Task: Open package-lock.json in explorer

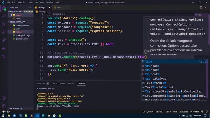Action: pyautogui.click(x=21, y=35)
